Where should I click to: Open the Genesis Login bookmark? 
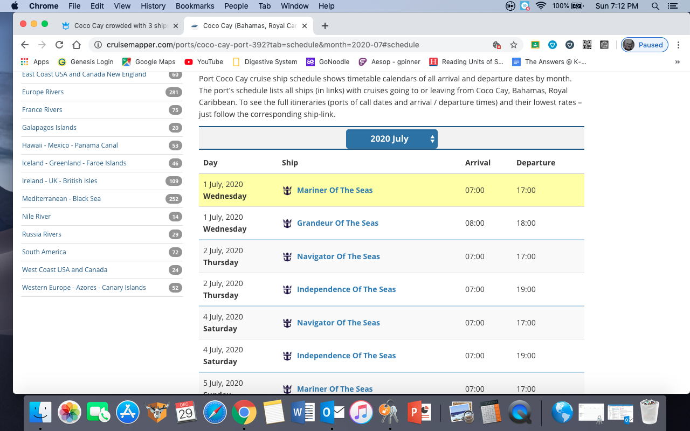86,62
